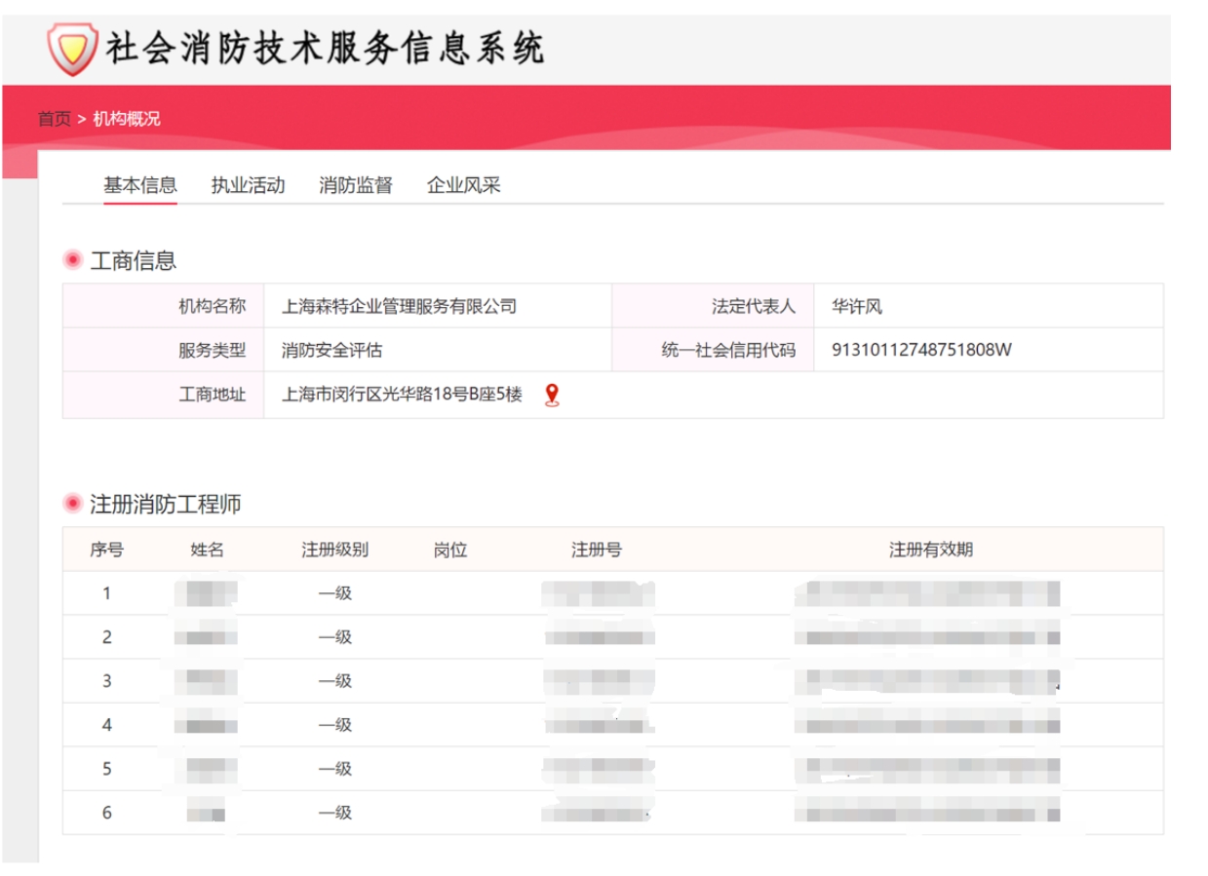Click the red bullet icon beside 工商信息
Viewport: 1208px width, 876px height.
coord(72,260)
